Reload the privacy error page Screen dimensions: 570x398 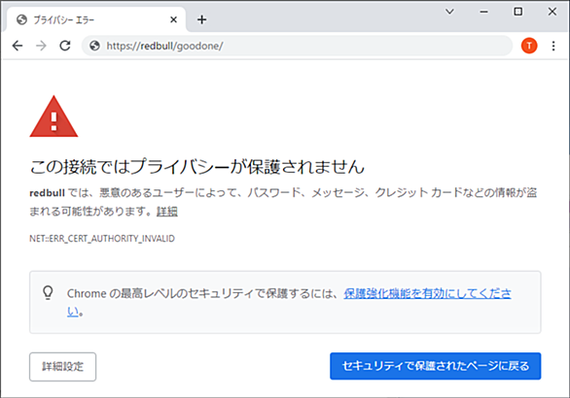point(65,46)
